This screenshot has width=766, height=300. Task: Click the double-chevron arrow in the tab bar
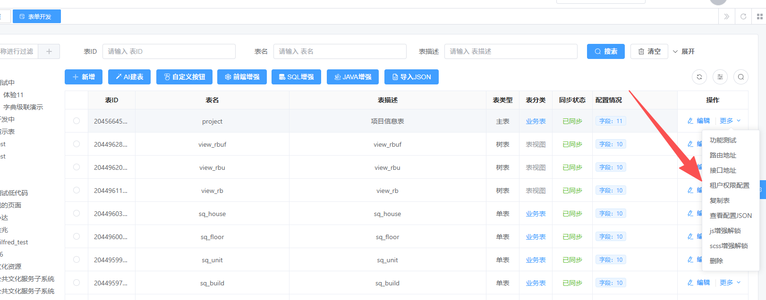point(726,17)
